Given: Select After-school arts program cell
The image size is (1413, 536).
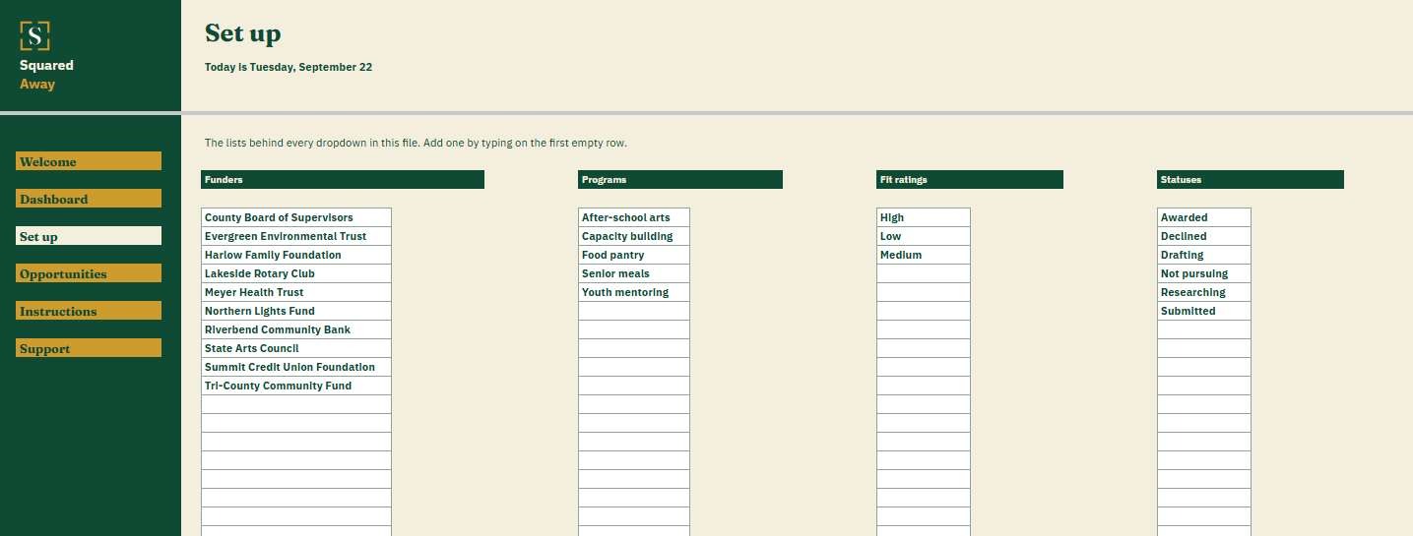Looking at the screenshot, I should pyautogui.click(x=634, y=217).
